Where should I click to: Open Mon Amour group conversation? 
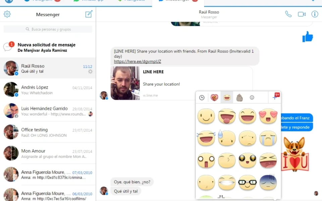coord(48,153)
